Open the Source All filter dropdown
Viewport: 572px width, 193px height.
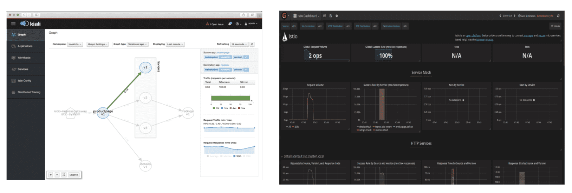294,26
